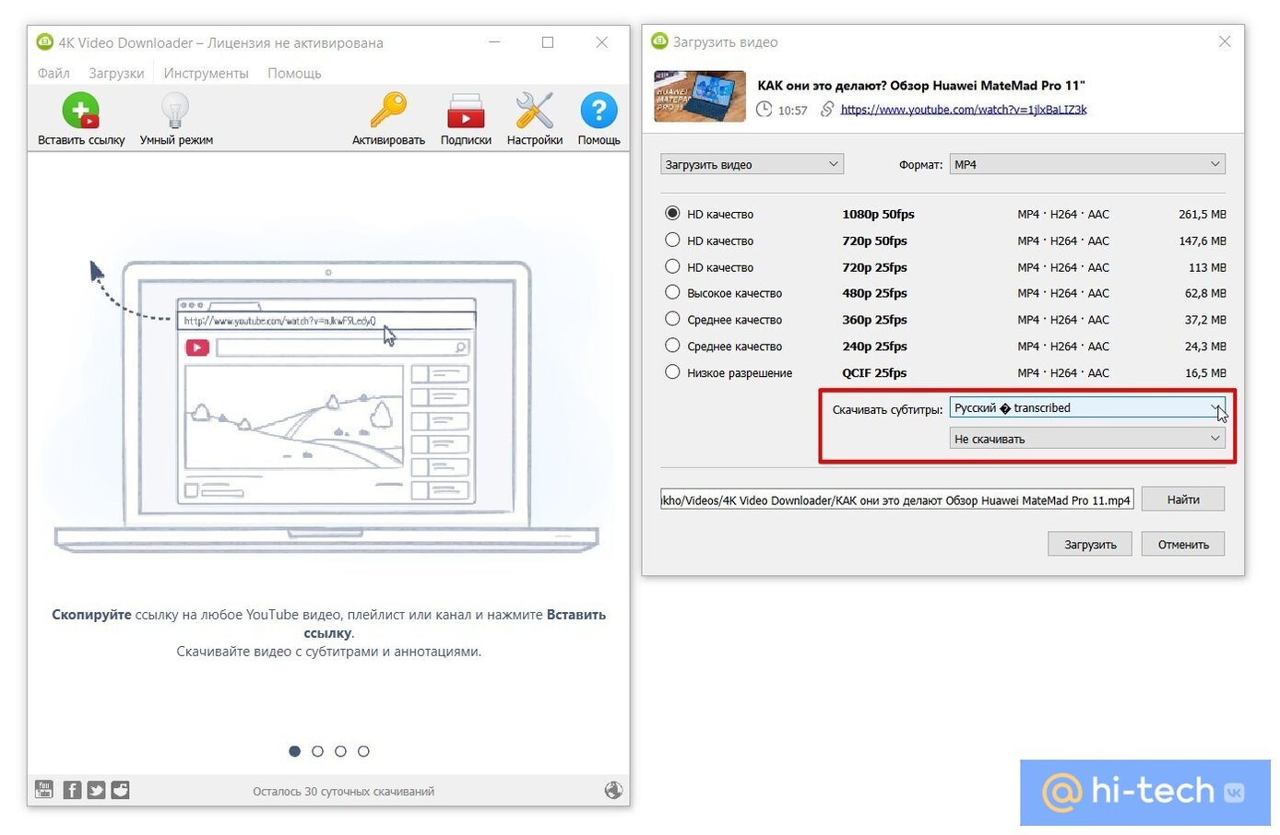Turn on Умный режим lightbulb icon

175,112
